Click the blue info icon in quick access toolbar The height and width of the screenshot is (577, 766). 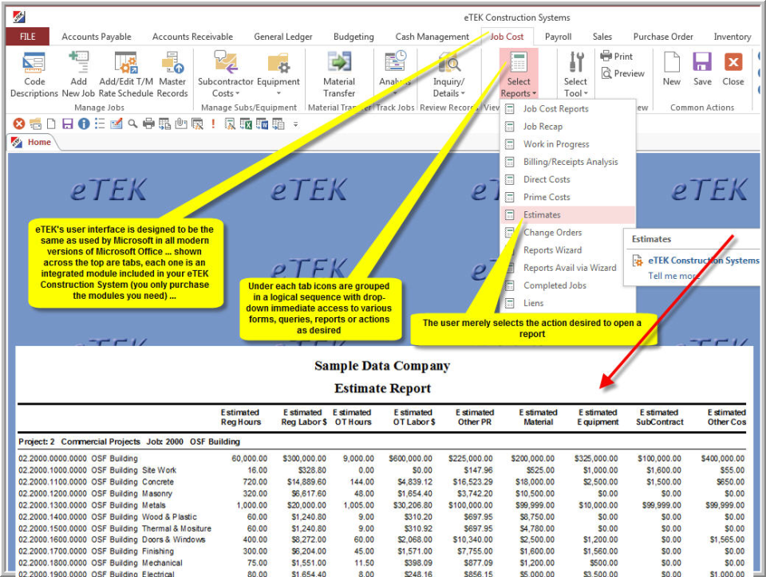tap(84, 124)
